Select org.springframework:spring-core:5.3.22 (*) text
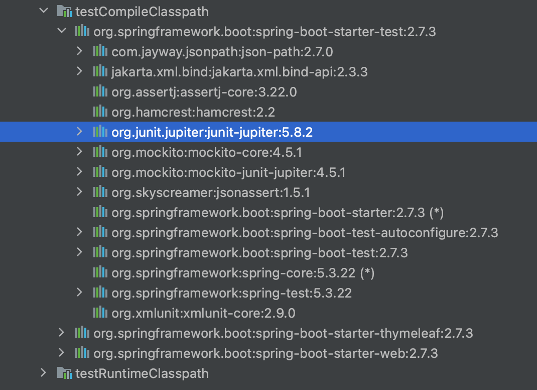537x390 pixels. (243, 273)
